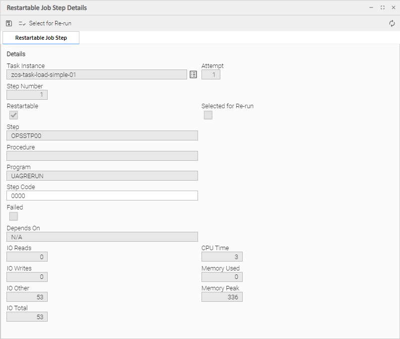Switch to the Restartable Job Step tab
400x339 pixels.
coord(41,38)
